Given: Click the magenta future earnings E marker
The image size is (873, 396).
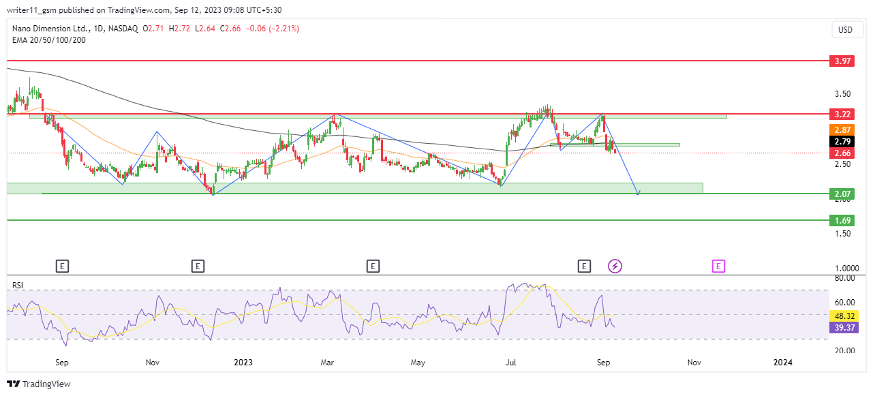Looking at the screenshot, I should tap(718, 266).
